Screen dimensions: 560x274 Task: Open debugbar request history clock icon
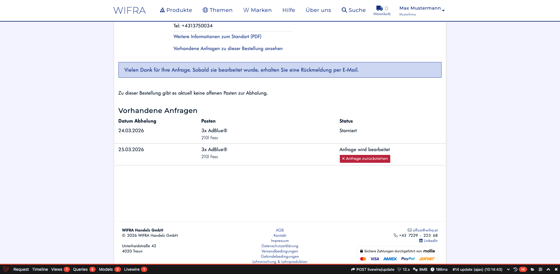(x=515, y=269)
